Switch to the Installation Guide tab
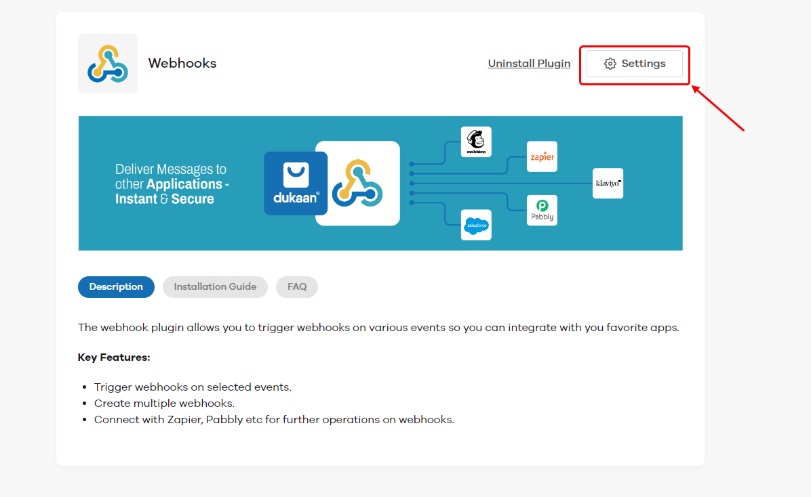The width and height of the screenshot is (811, 497). (x=215, y=286)
